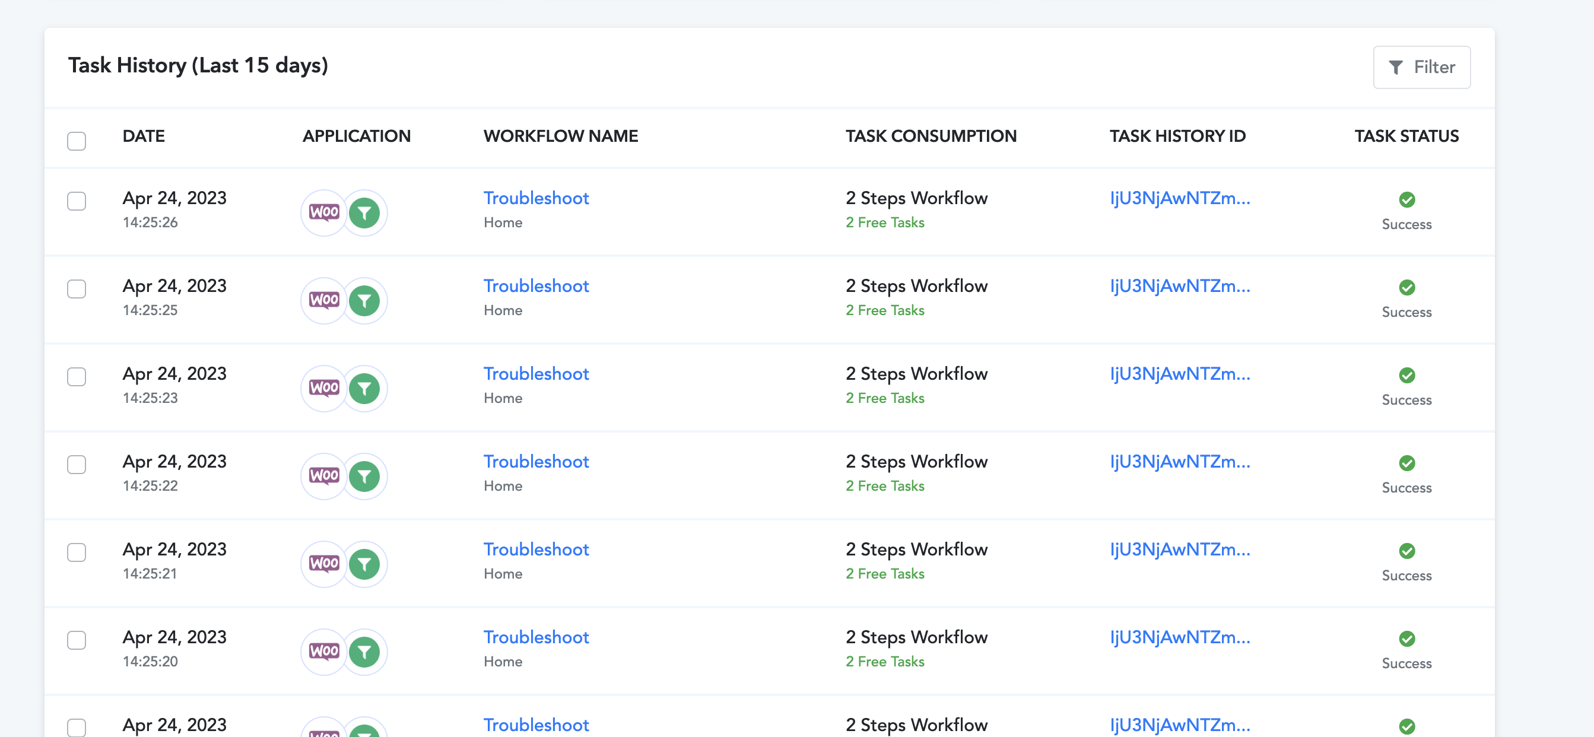Image resolution: width=1594 pixels, height=737 pixels.
Task: Click the 14:25:22 timestamp
Action: click(x=150, y=487)
